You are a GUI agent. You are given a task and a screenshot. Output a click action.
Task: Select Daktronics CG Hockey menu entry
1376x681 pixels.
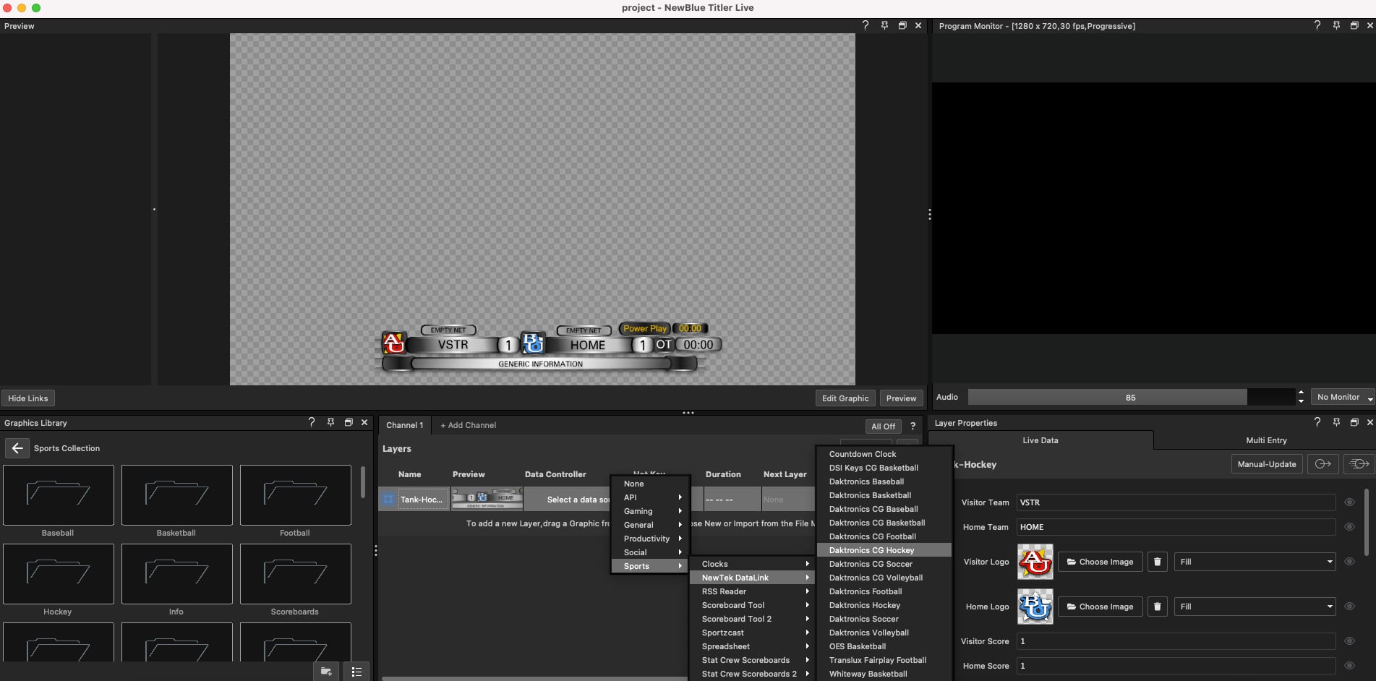(884, 550)
